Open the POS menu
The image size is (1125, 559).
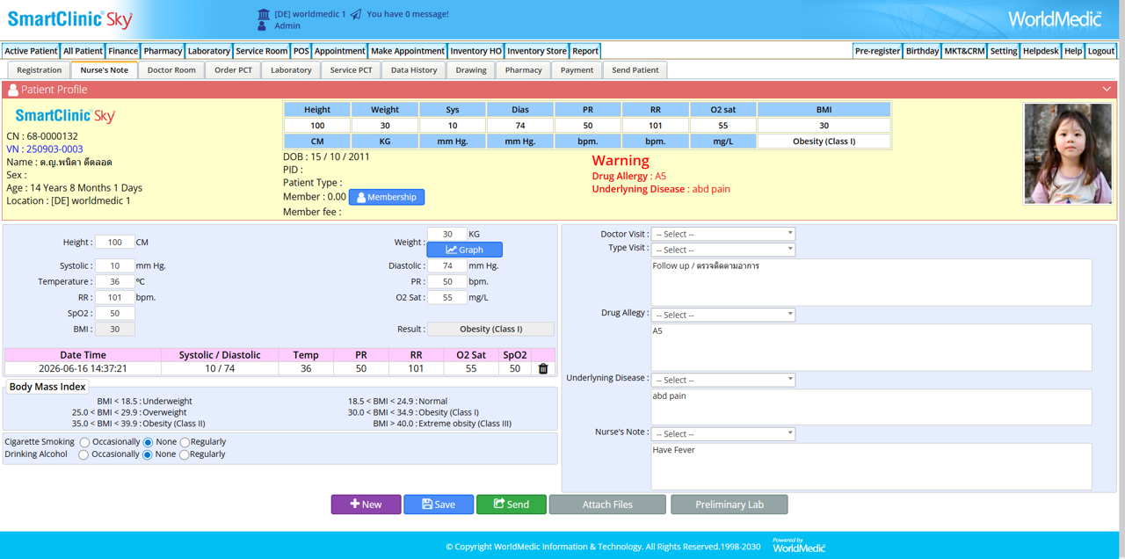tap(301, 51)
